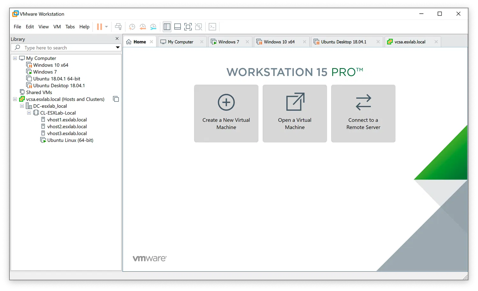This screenshot has width=478, height=291.
Task: Open the Snapshot Manager
Action: (153, 27)
